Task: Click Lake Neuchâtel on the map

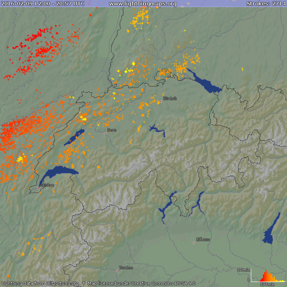Action: pyautogui.click(x=74, y=137)
